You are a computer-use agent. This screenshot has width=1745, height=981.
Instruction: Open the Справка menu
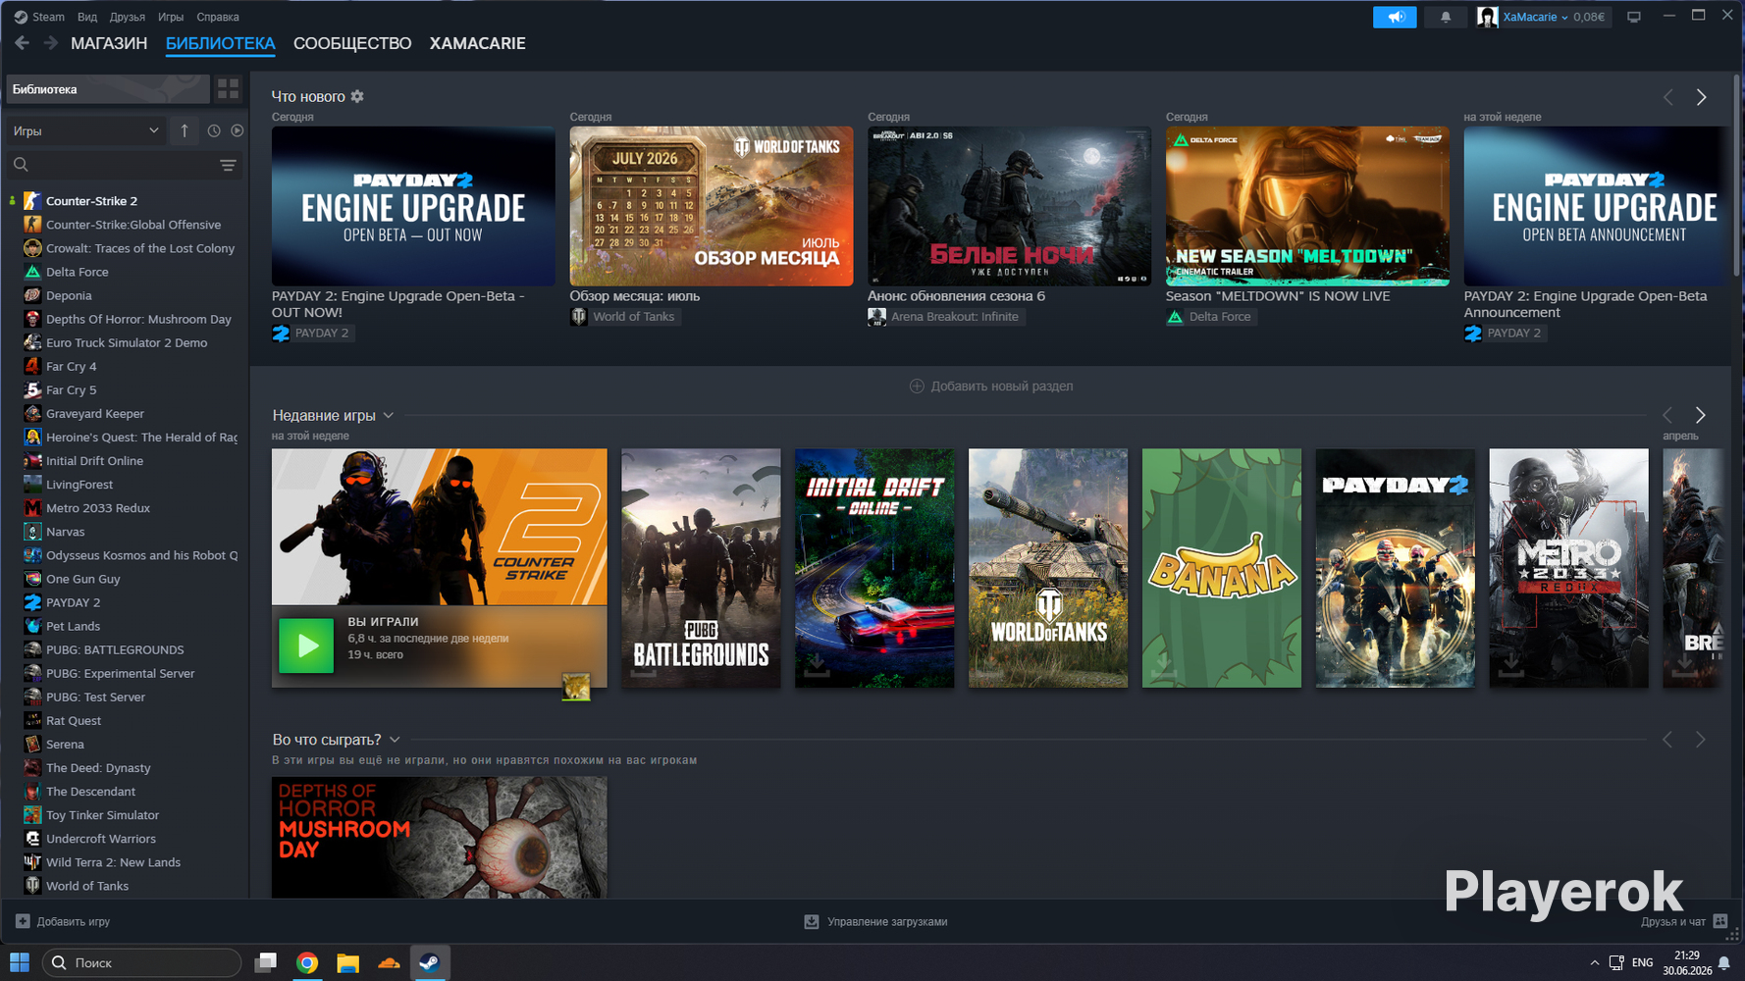[x=218, y=17]
